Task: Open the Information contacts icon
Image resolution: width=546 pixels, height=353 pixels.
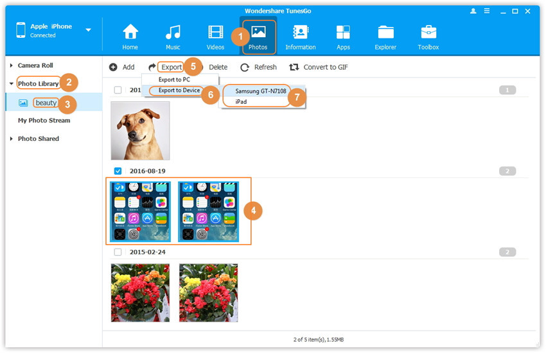Action: 300,33
